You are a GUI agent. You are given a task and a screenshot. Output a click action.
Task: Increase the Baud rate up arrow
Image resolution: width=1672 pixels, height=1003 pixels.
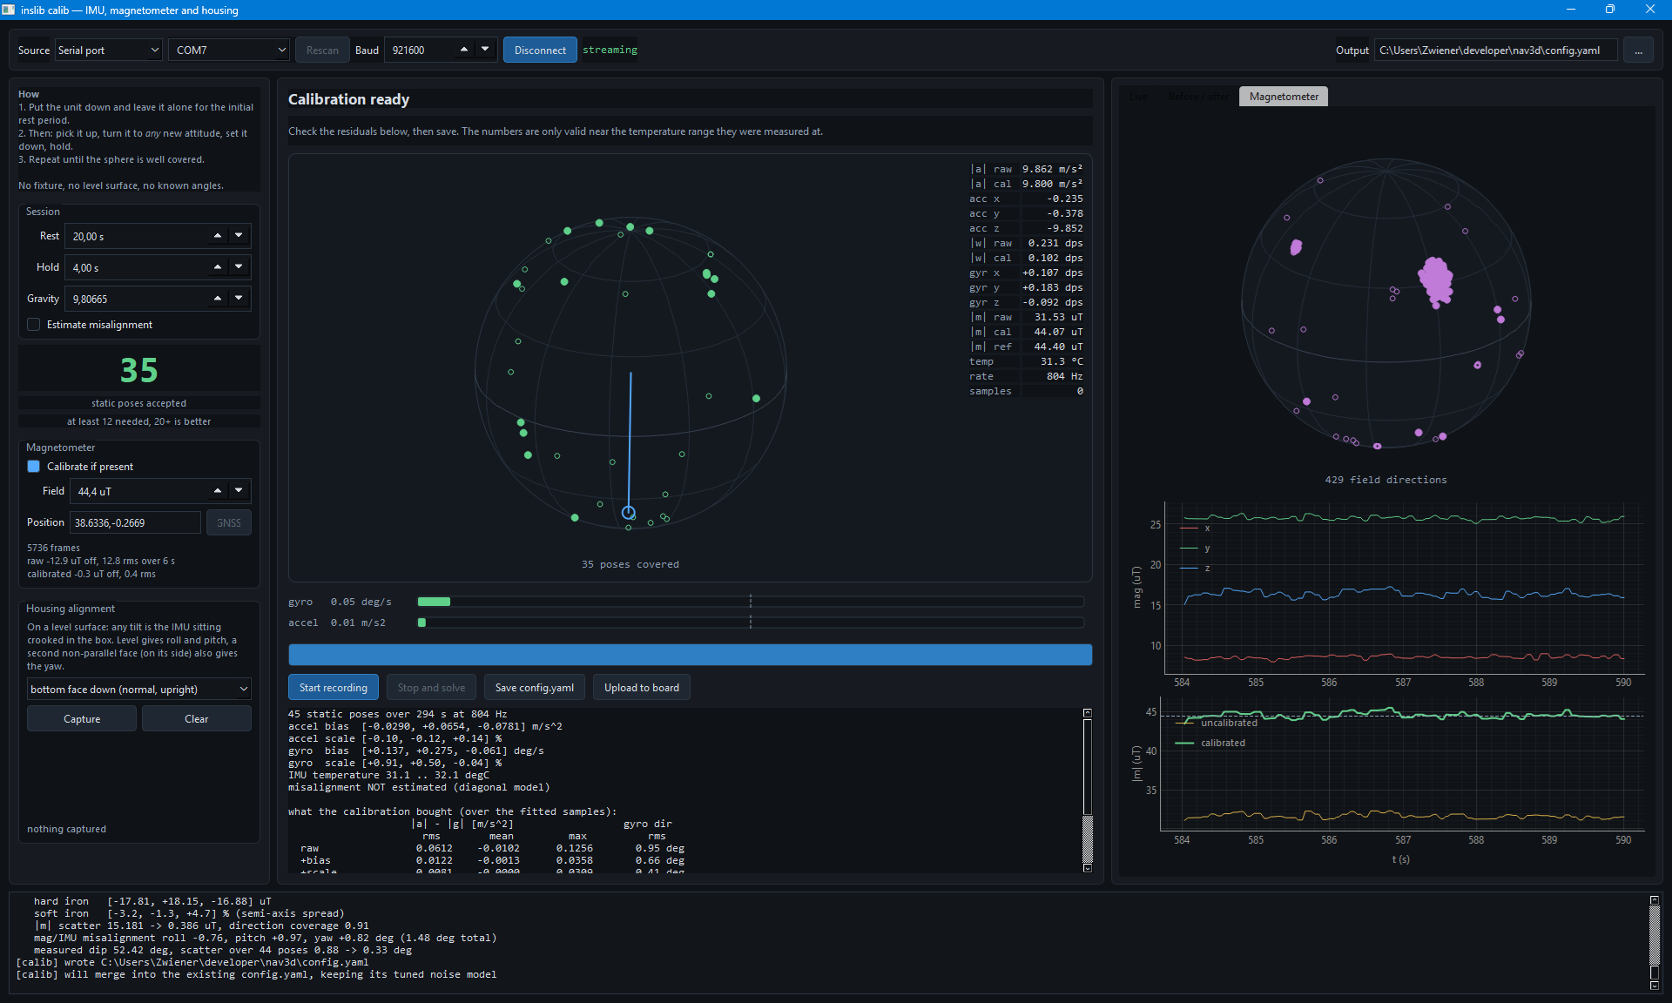(x=464, y=50)
